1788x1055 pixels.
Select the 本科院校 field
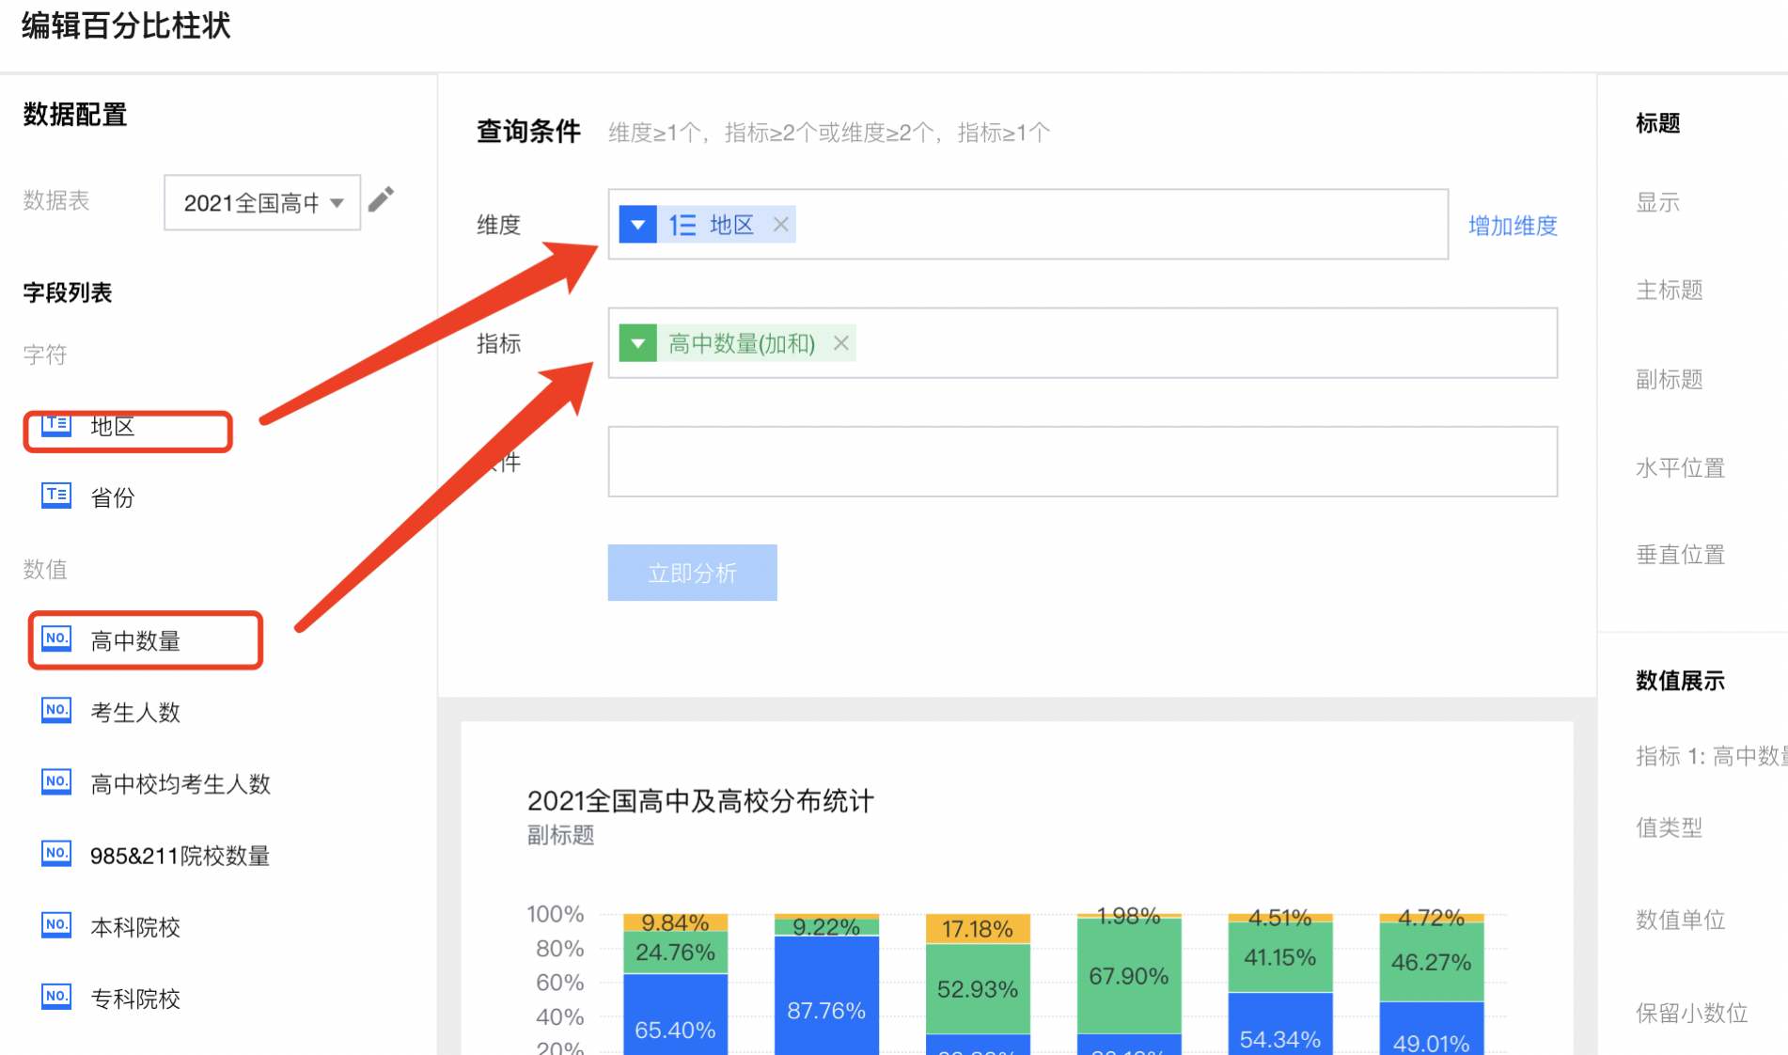tap(135, 927)
